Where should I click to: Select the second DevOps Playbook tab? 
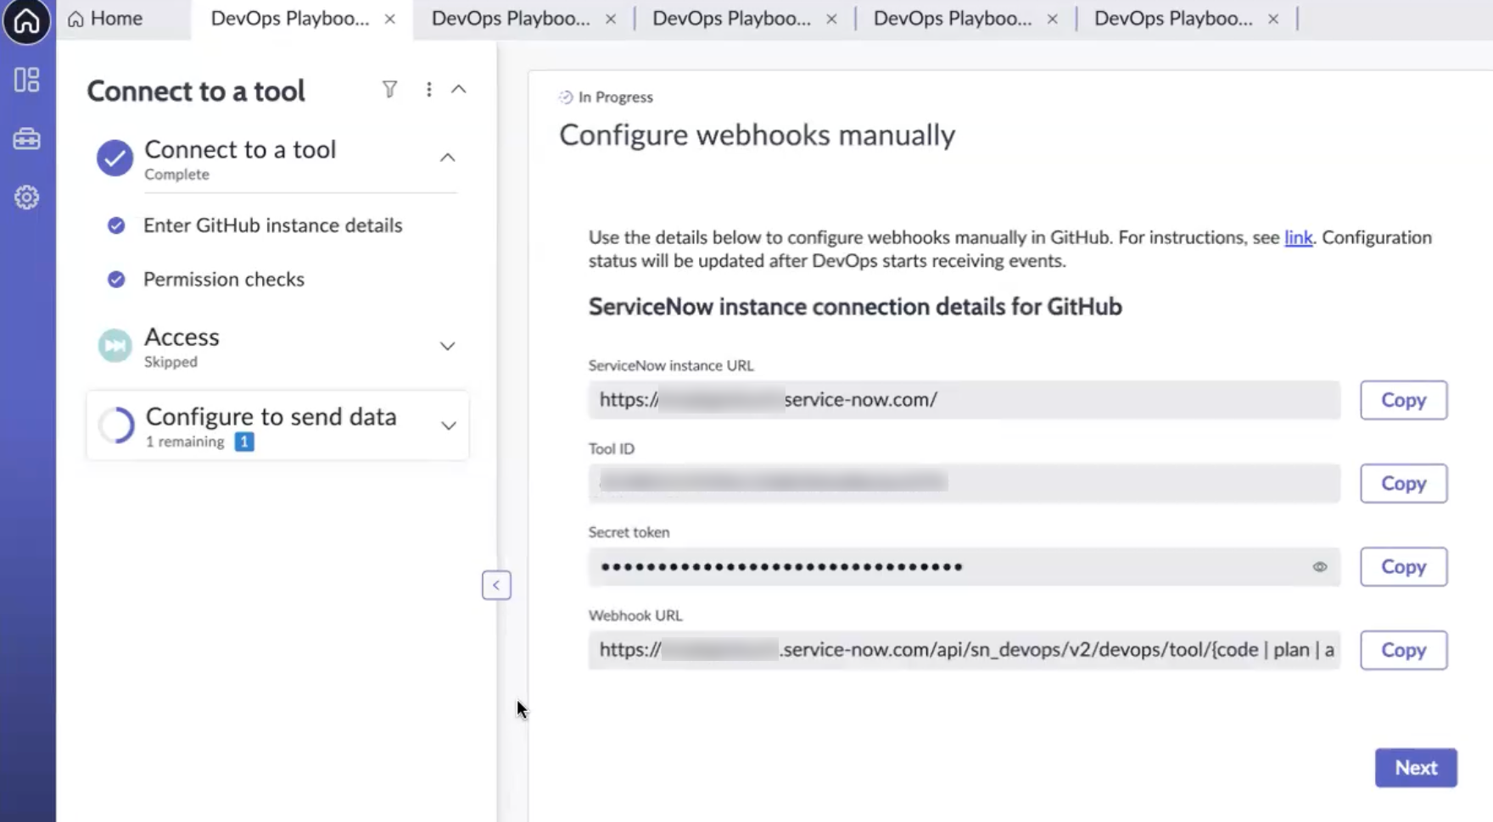[x=511, y=19]
